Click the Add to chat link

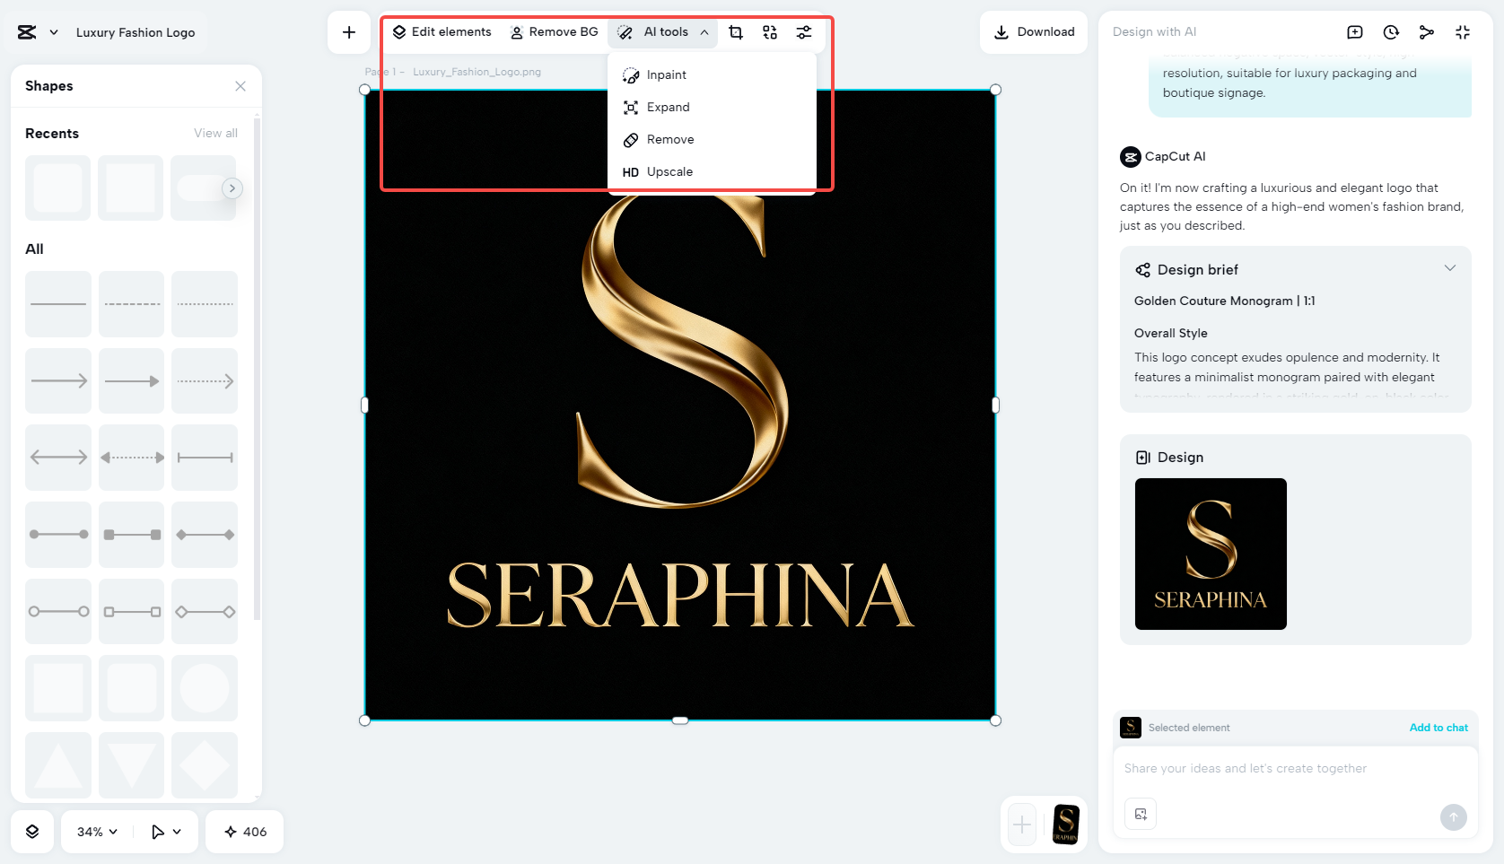pos(1438,728)
